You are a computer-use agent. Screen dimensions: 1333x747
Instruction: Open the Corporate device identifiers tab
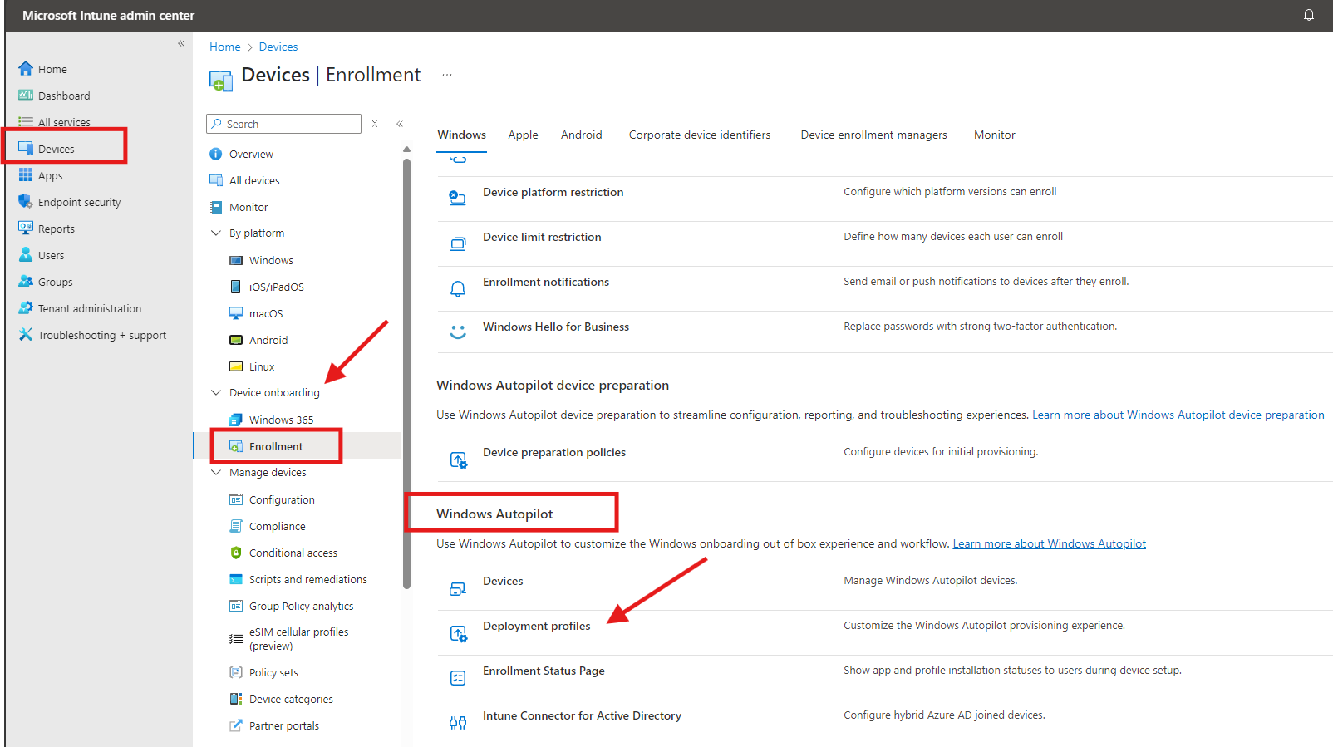699,135
